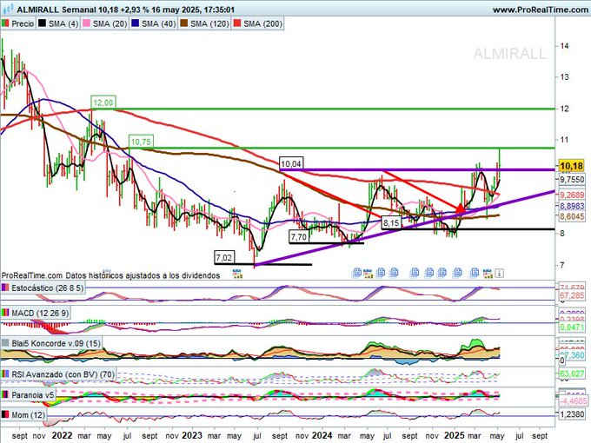This screenshot has height=443, width=591.
Task: Click the blue SMA (40) color swatch
Action: 136,23
